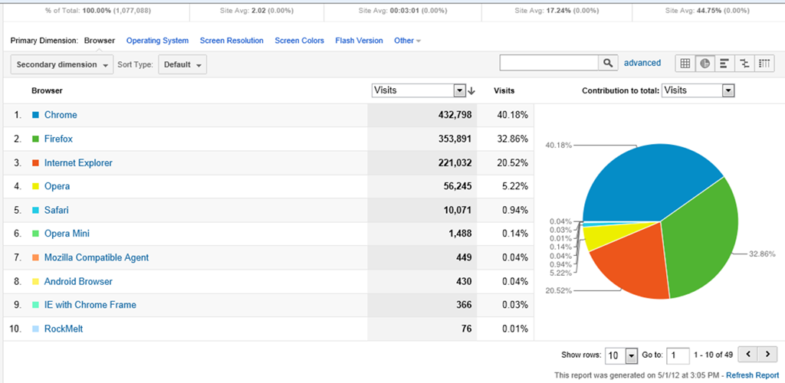Select the Screen Resolution dimension
The image size is (785, 383).
[232, 41]
